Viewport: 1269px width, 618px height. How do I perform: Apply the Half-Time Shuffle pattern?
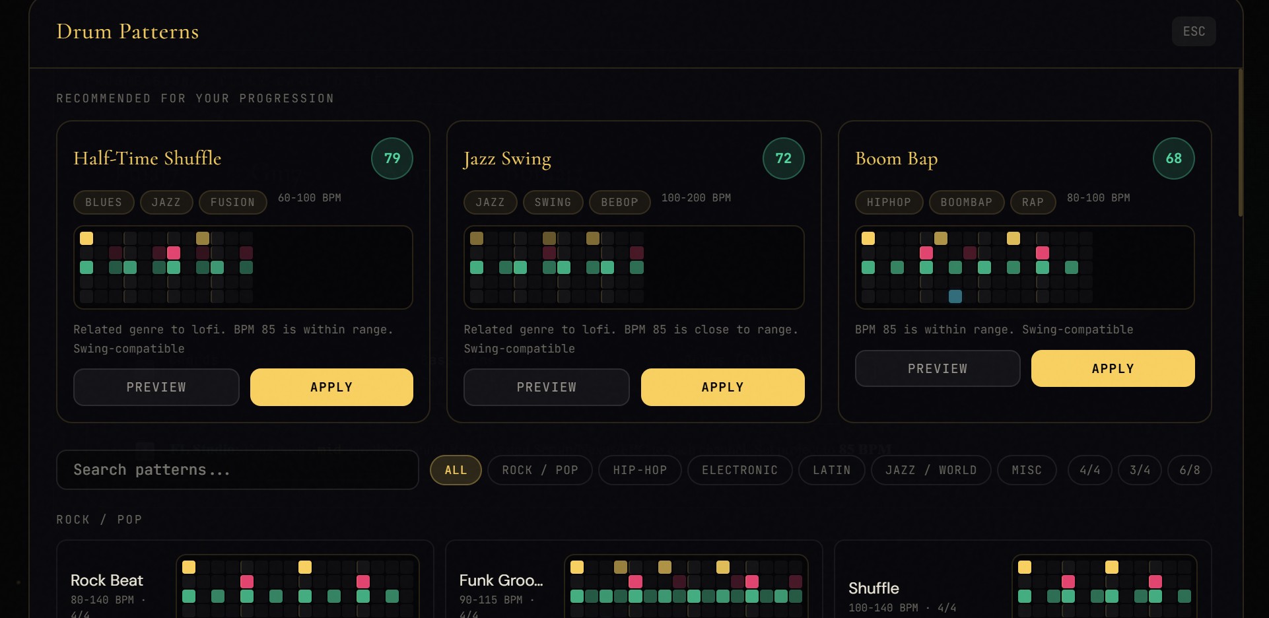click(x=331, y=387)
